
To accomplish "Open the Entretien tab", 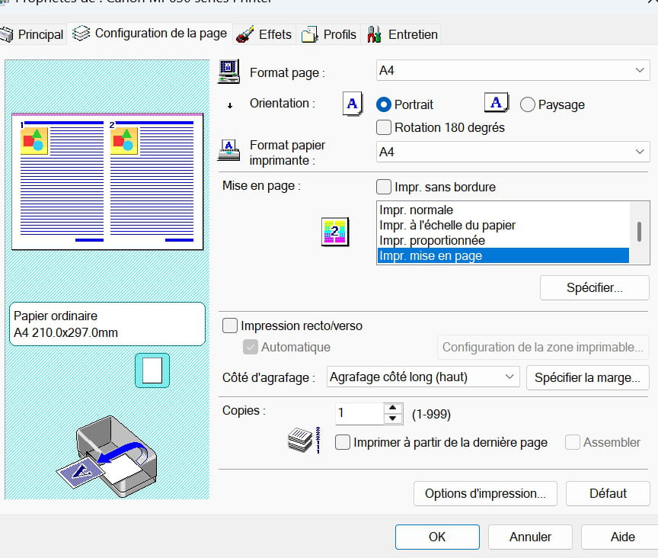I will [x=402, y=34].
